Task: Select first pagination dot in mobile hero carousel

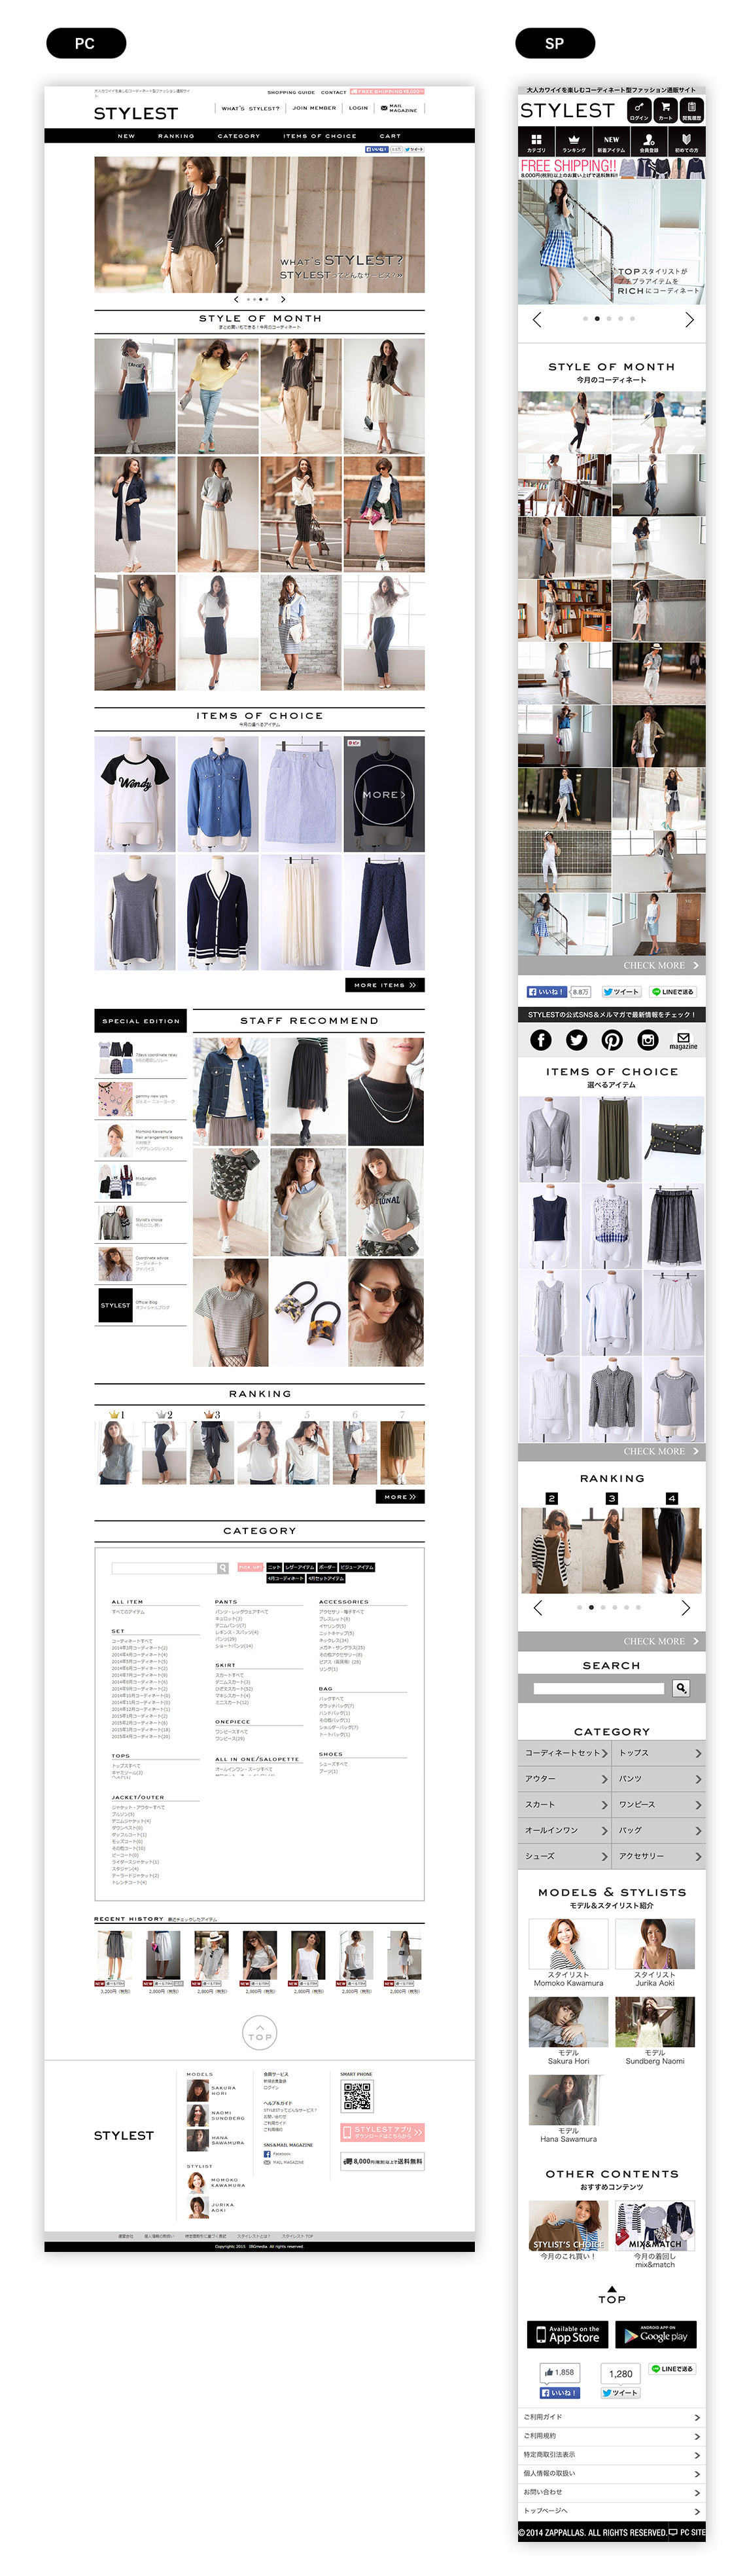Action: click(x=584, y=319)
